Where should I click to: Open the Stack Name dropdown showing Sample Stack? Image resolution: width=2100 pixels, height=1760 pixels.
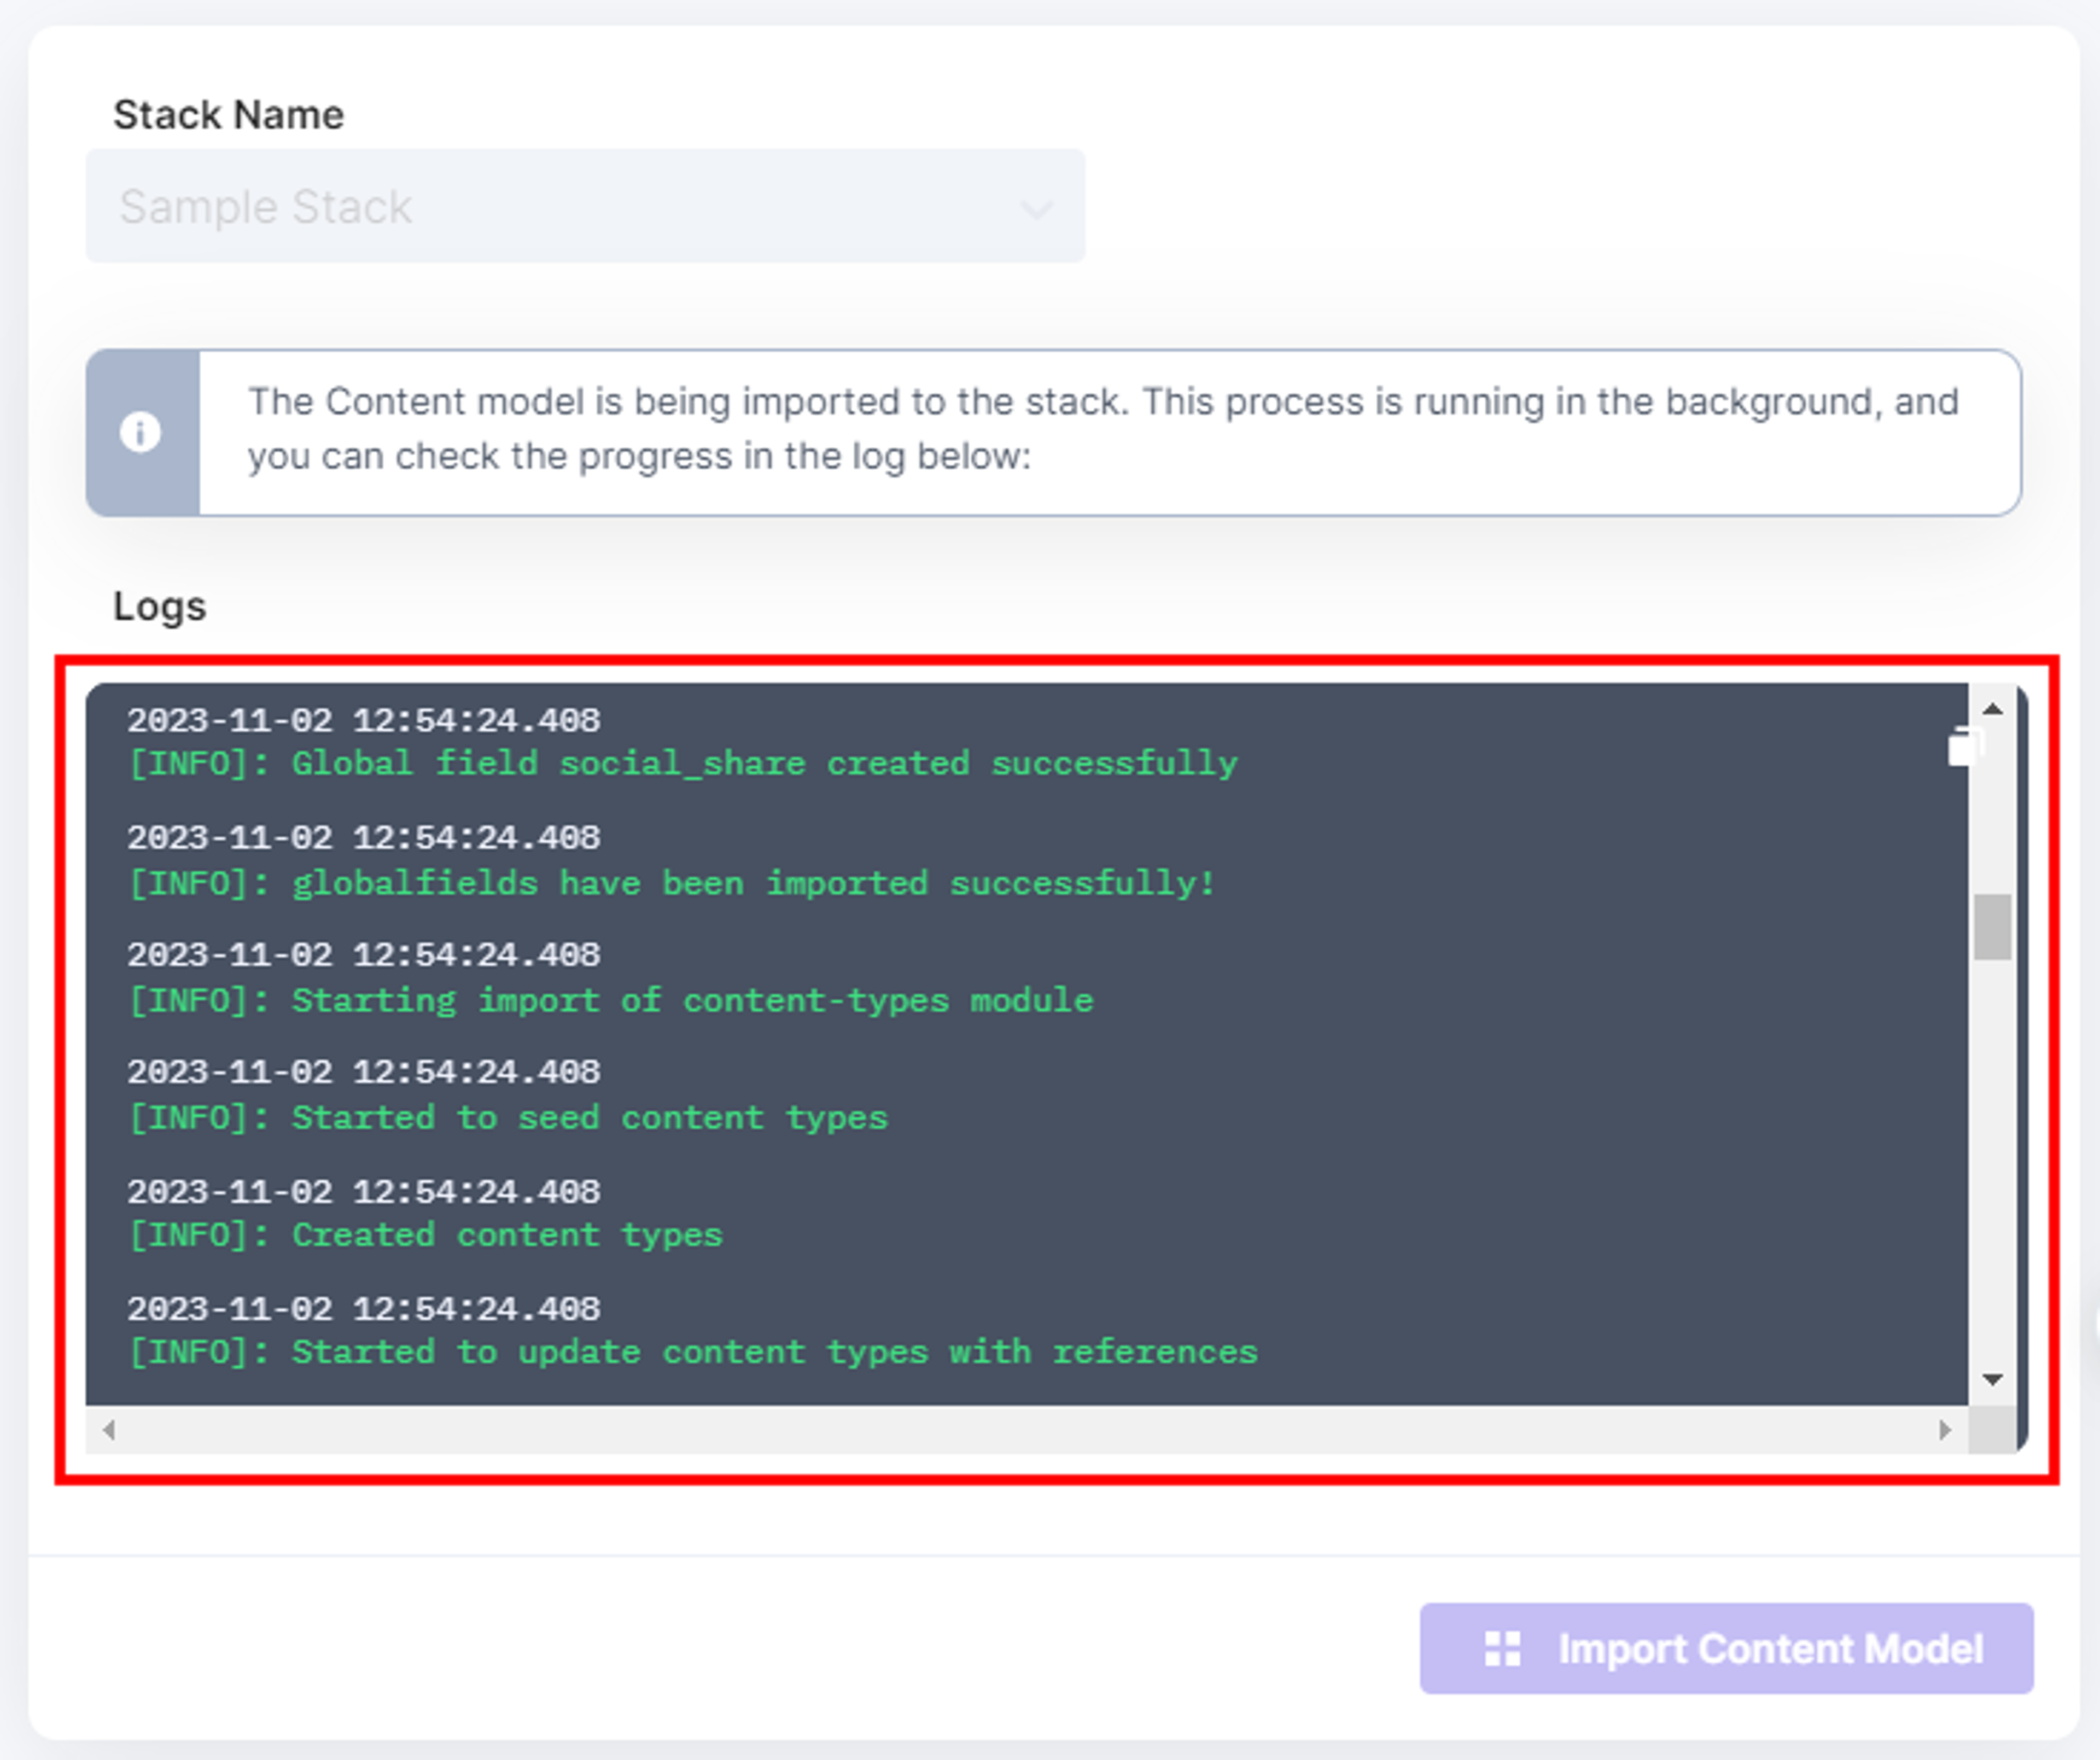[585, 206]
